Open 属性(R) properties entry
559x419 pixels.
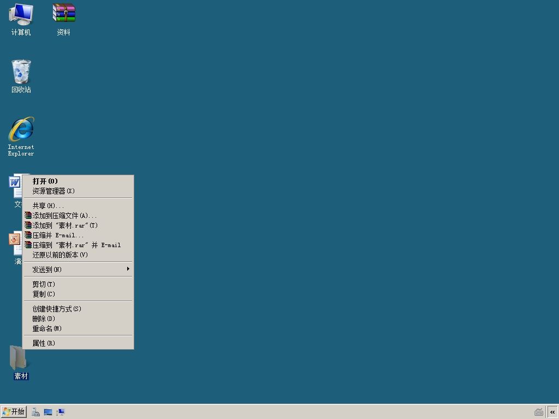tap(78, 343)
